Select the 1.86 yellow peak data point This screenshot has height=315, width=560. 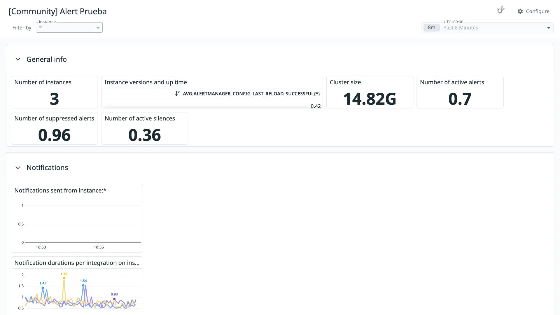pyautogui.click(x=64, y=278)
